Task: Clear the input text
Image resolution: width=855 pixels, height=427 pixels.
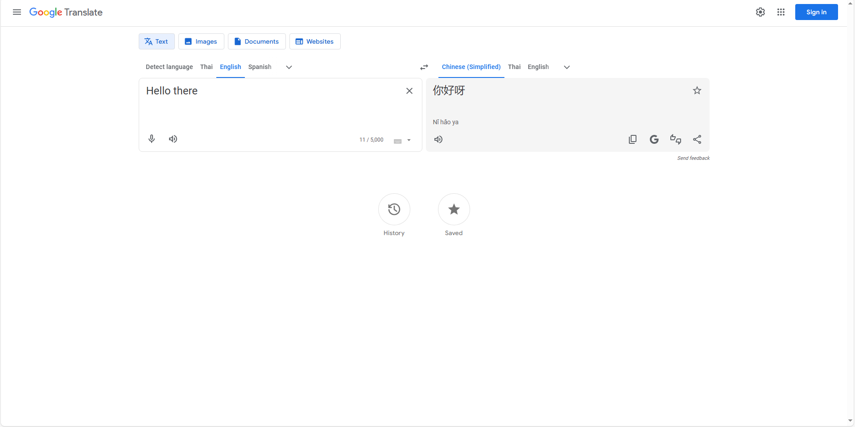Action: [409, 90]
